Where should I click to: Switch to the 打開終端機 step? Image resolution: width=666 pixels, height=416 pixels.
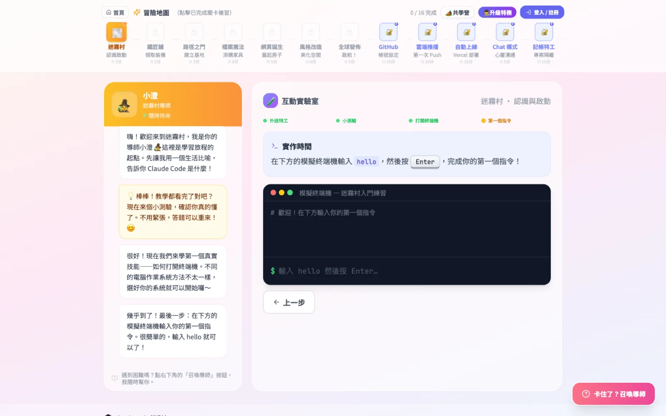424,121
